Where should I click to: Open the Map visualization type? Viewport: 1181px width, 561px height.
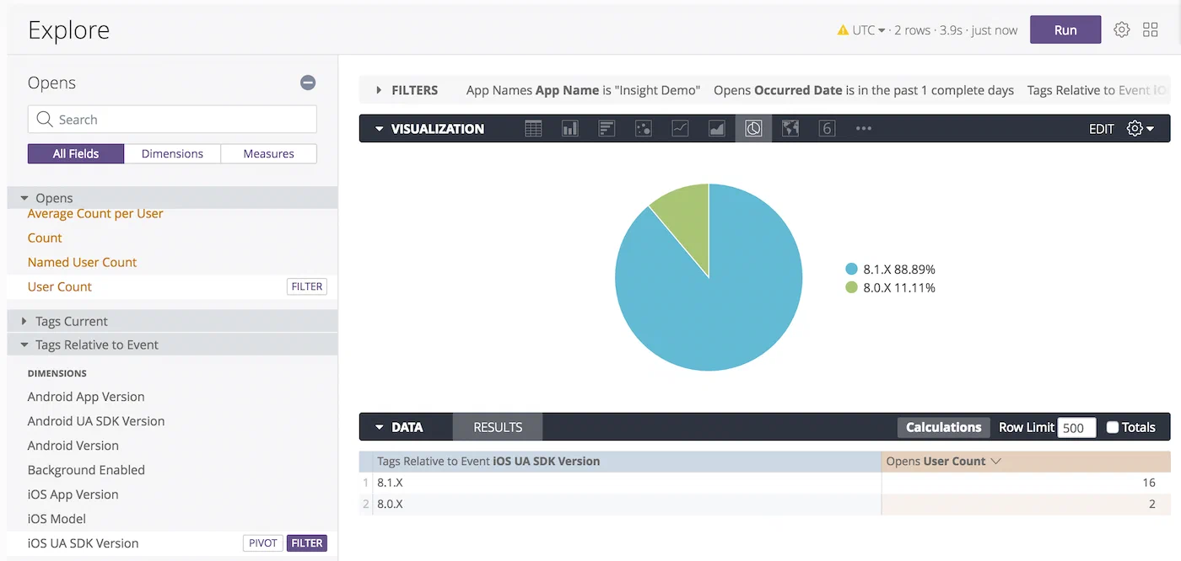tap(790, 128)
